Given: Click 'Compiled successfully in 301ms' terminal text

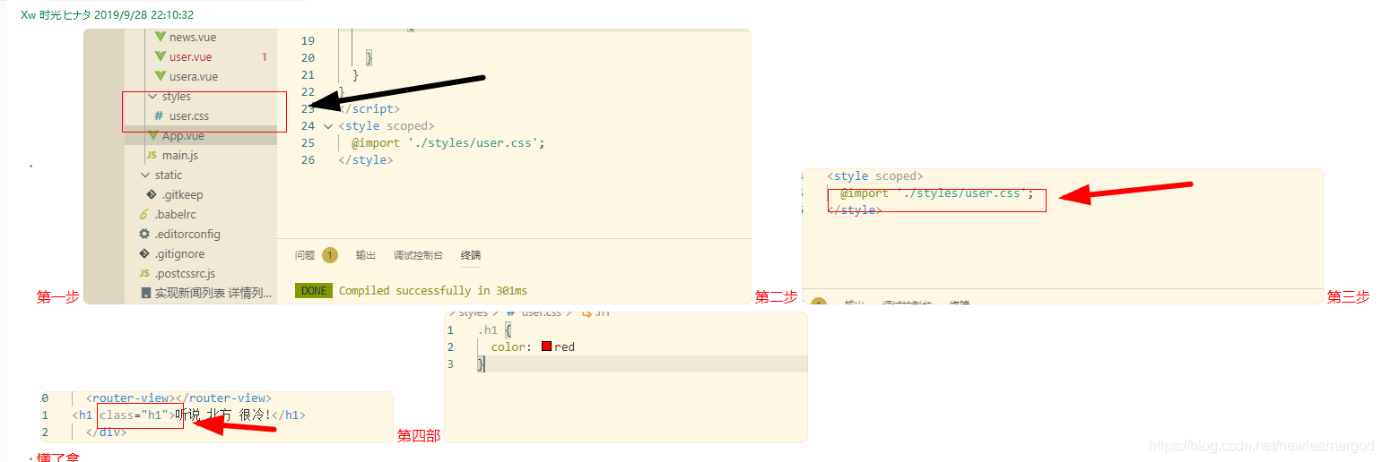Looking at the screenshot, I should pos(433,291).
